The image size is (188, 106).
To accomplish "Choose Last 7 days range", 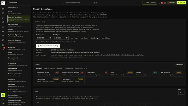I will pyautogui.click(x=74, y=38).
